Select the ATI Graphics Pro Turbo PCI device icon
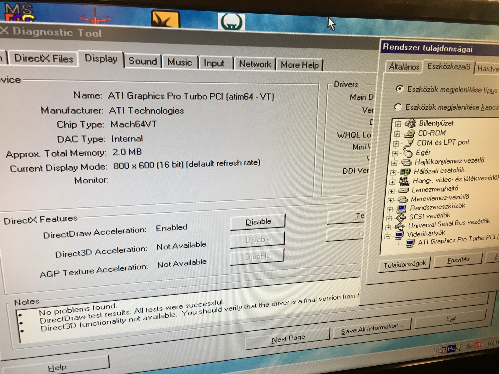Screen dimensions: 499x374 click(410, 243)
